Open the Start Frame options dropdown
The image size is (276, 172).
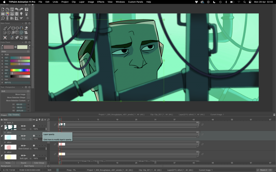(44, 166)
